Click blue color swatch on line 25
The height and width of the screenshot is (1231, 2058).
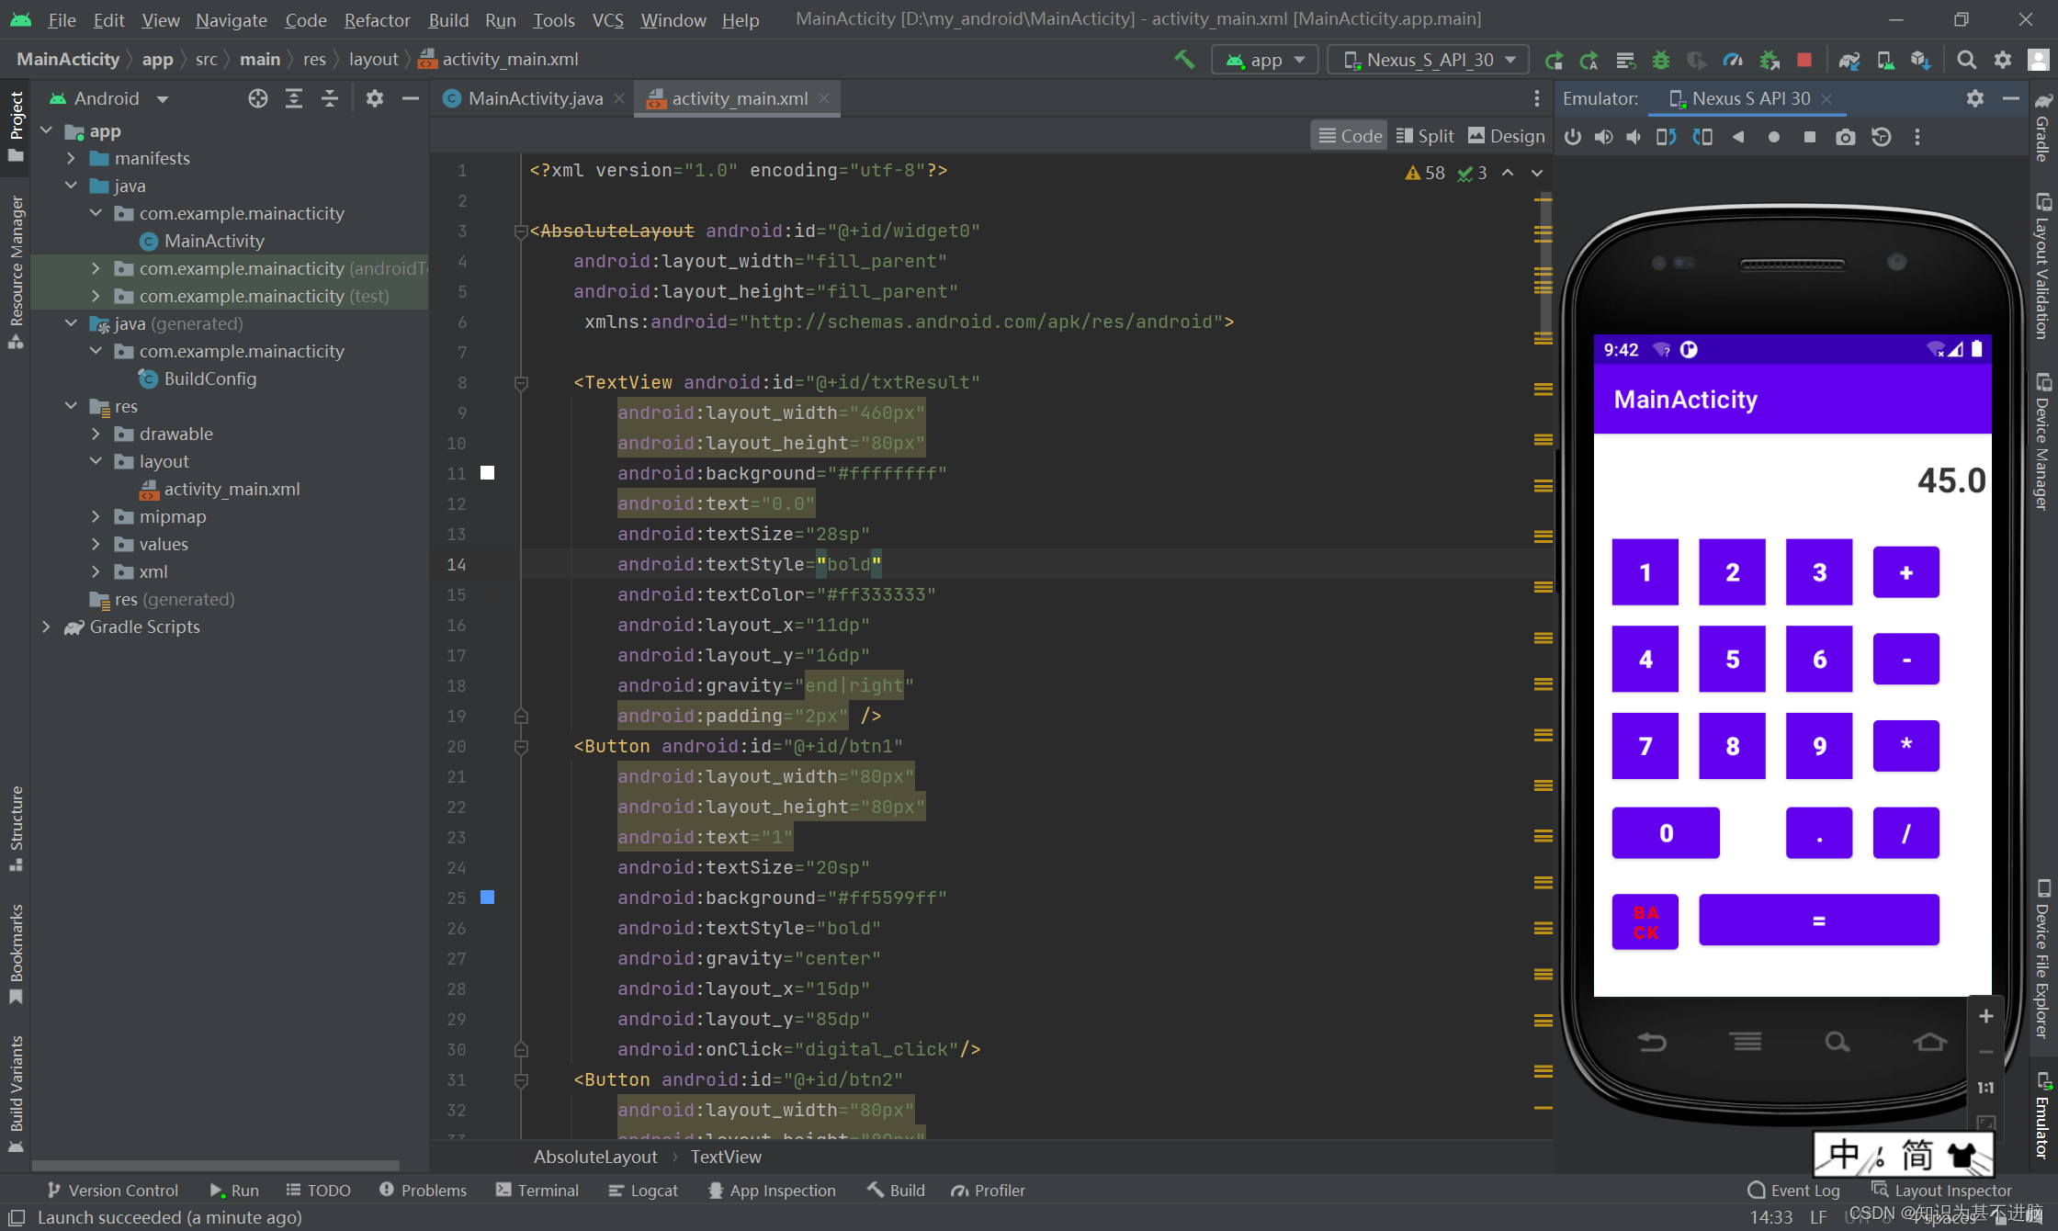(488, 898)
